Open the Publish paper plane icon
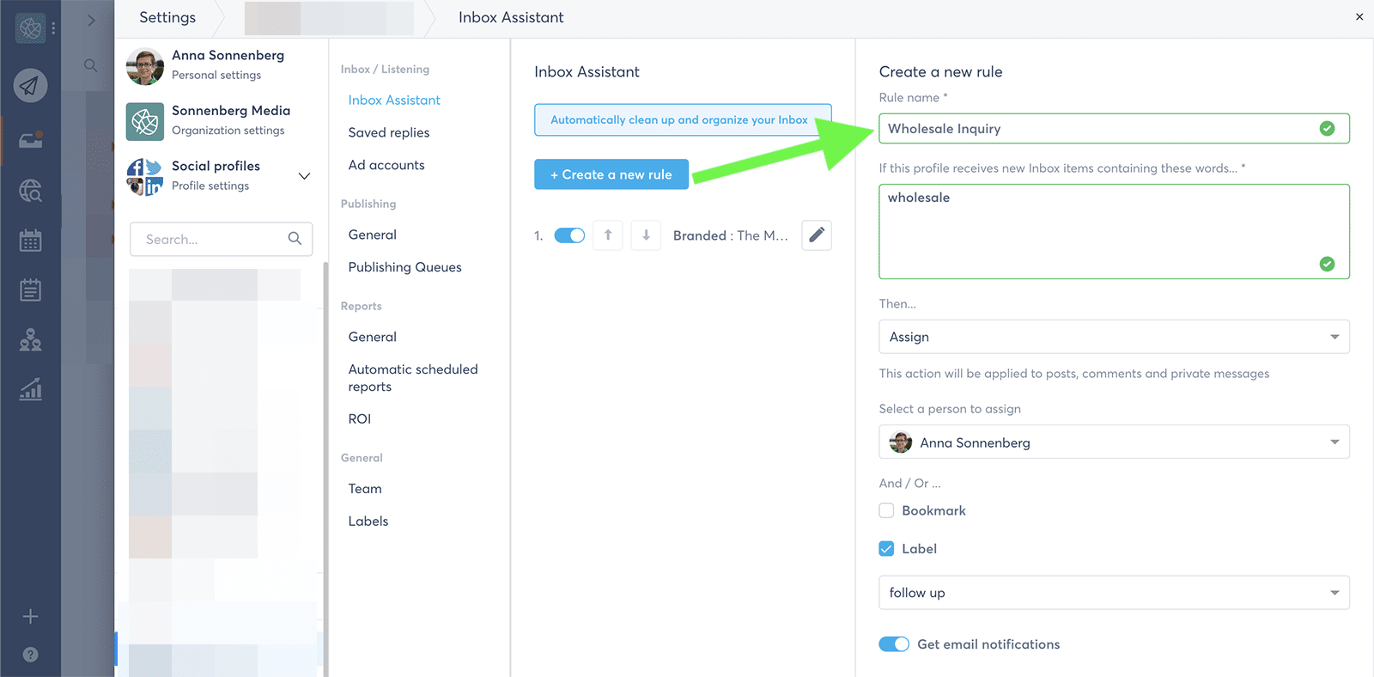The height and width of the screenshot is (677, 1374). pos(30,85)
